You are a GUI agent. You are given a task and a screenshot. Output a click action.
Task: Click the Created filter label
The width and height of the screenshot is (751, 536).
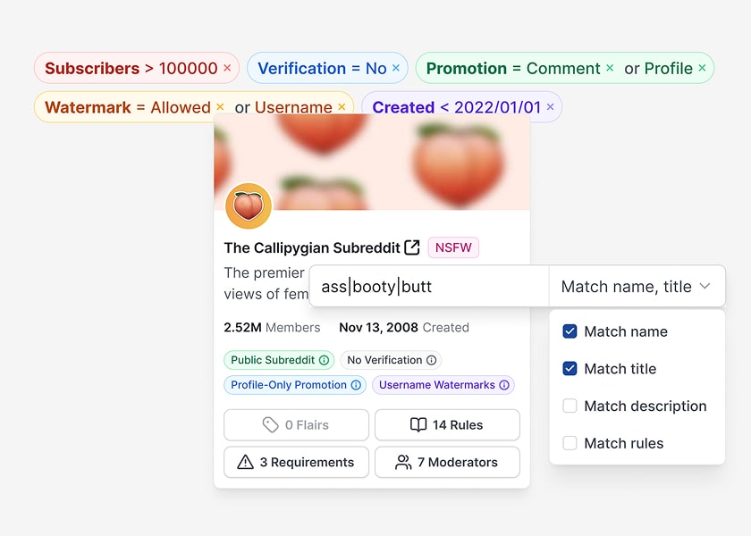tap(403, 106)
